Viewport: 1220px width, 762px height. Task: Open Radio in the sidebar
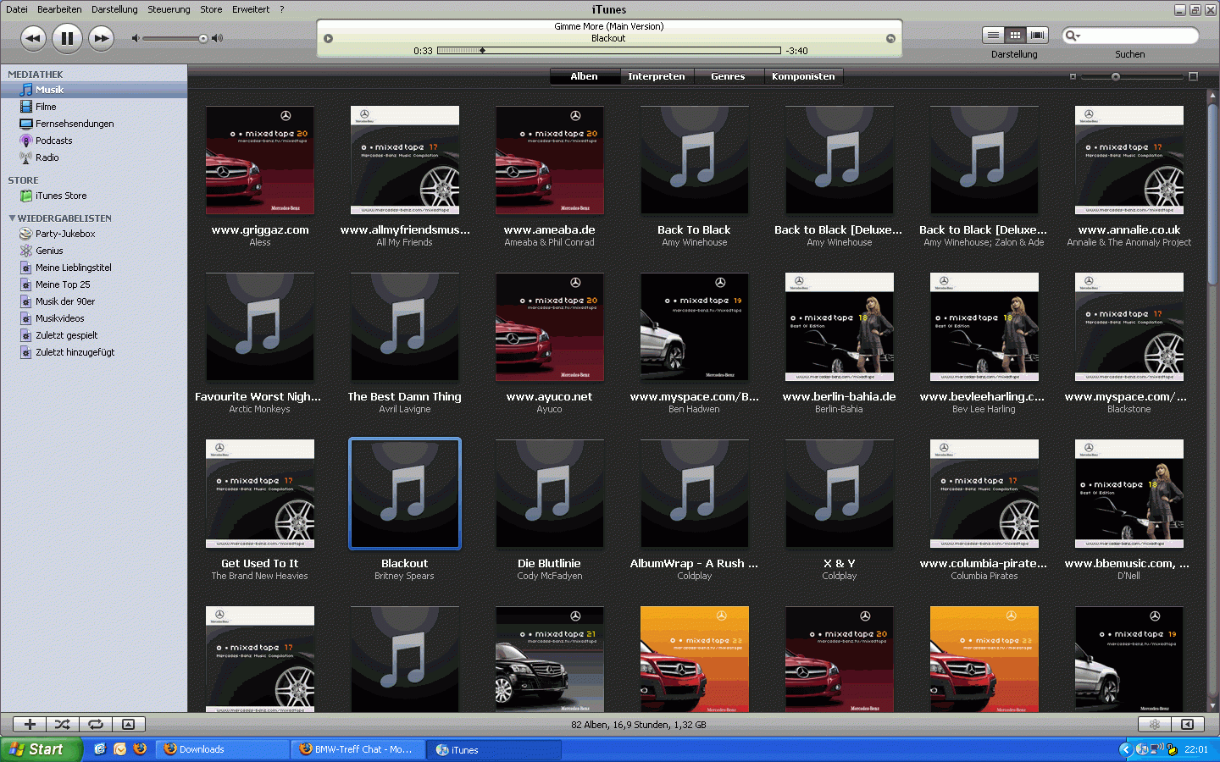(x=47, y=157)
